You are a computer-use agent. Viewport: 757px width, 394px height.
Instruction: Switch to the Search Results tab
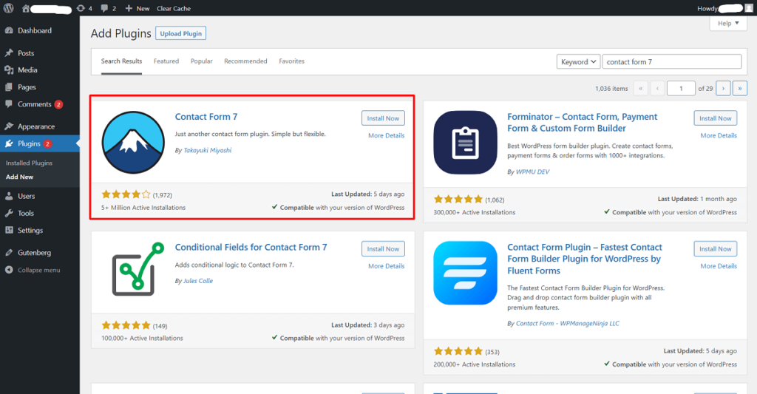(121, 61)
